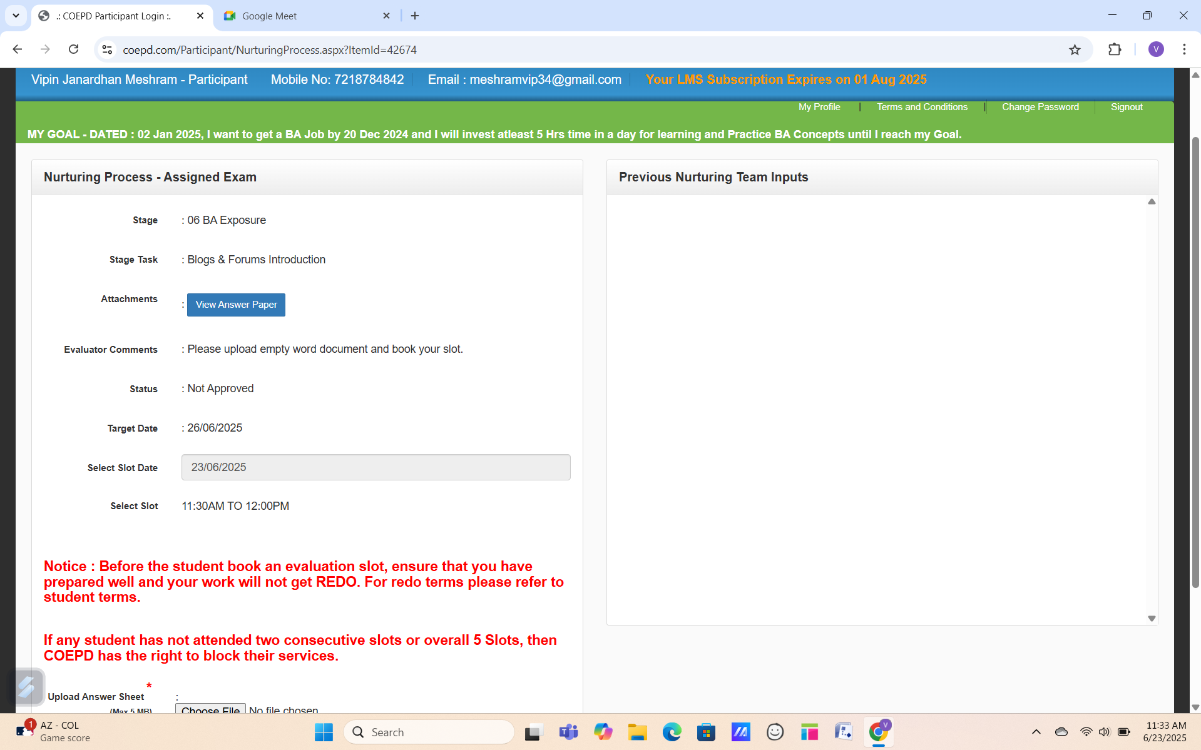View site information icon in address bar
Image resolution: width=1201 pixels, height=750 pixels.
[107, 49]
